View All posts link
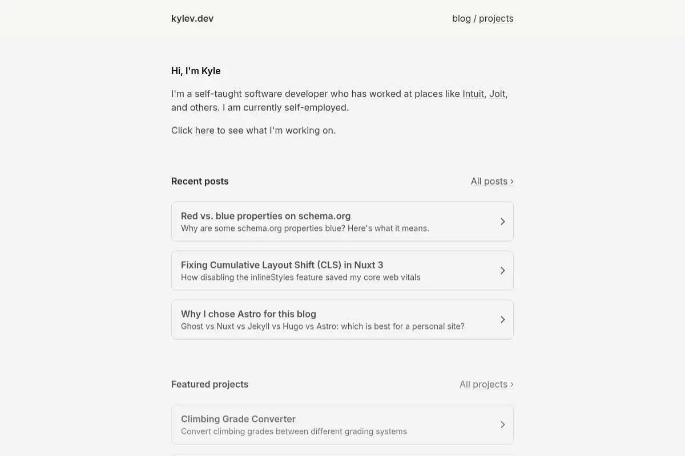This screenshot has height=456, width=685. 492,181
